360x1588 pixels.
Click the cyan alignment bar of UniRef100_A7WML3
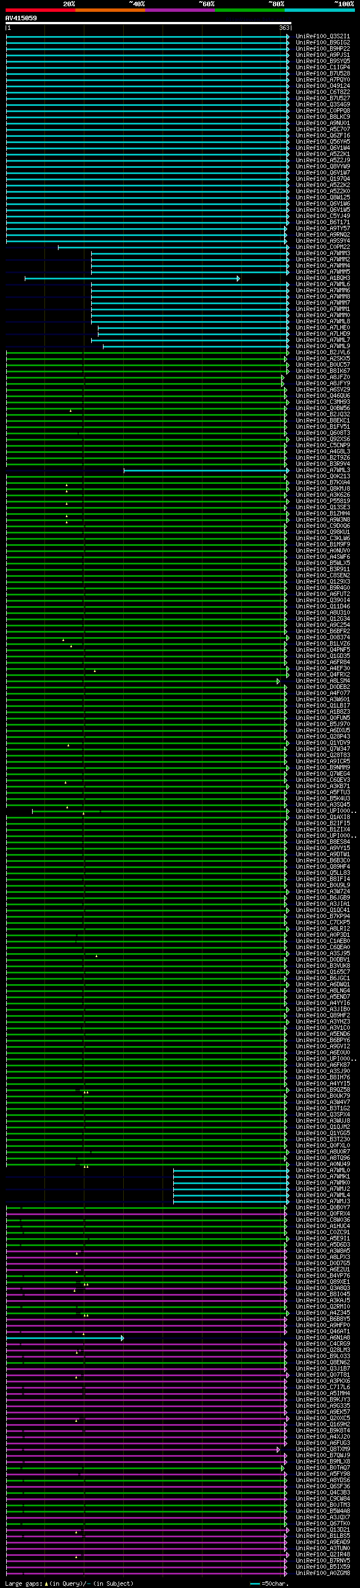[x=206, y=470]
